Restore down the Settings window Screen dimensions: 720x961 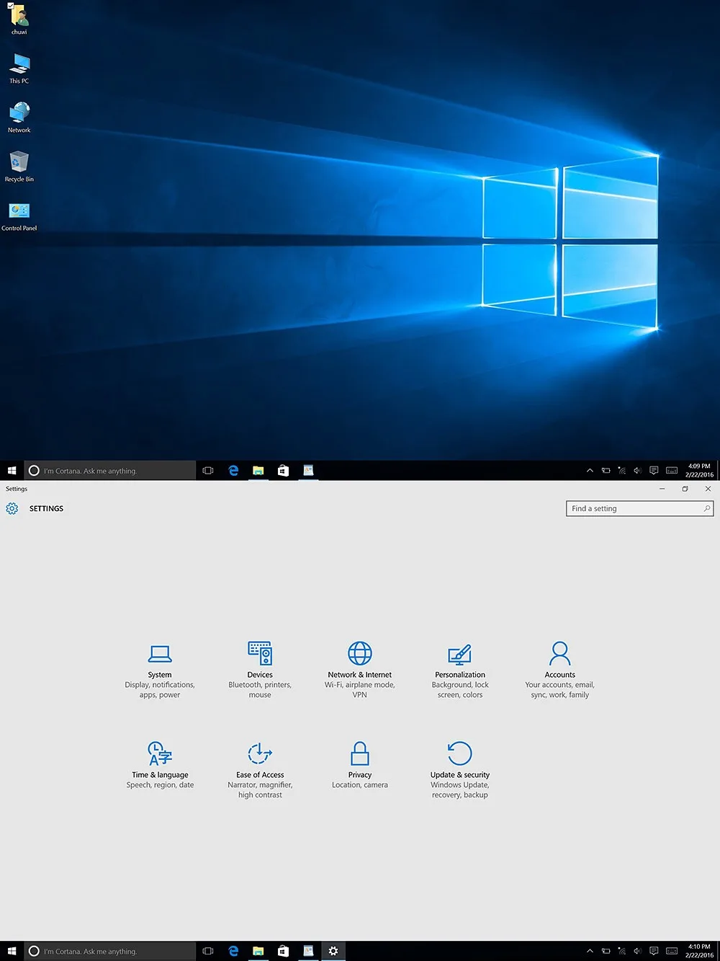[x=685, y=489]
